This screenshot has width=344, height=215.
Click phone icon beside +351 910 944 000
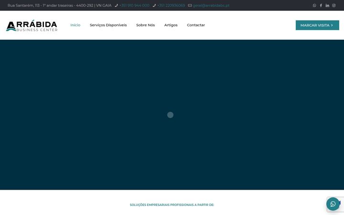click(116, 5)
